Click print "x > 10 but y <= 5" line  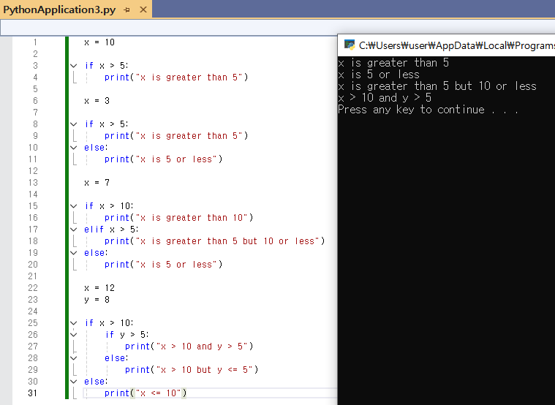pyautogui.click(x=192, y=369)
